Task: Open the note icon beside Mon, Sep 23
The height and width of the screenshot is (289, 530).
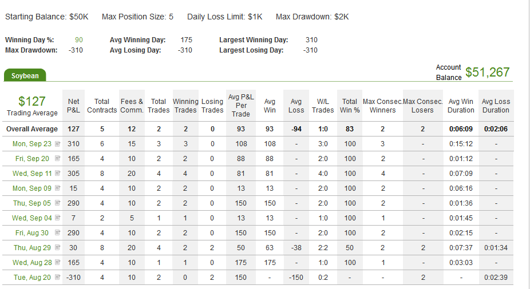Action: (57, 144)
